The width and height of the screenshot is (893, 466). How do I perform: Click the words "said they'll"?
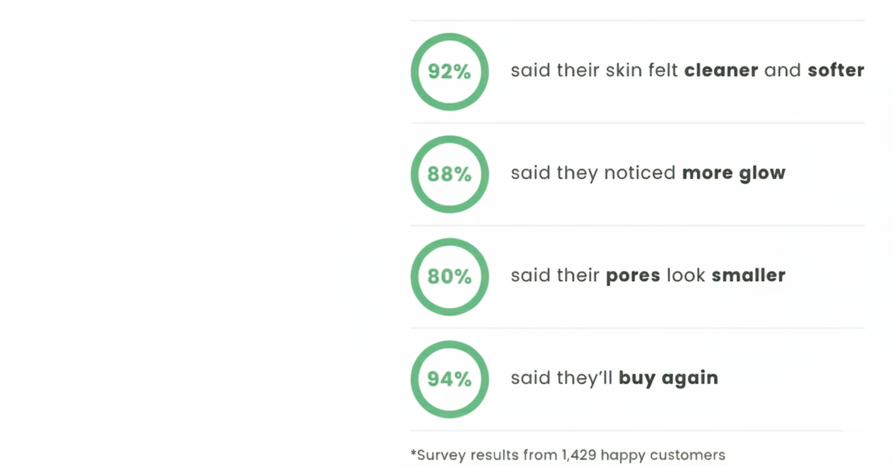pyautogui.click(x=561, y=378)
